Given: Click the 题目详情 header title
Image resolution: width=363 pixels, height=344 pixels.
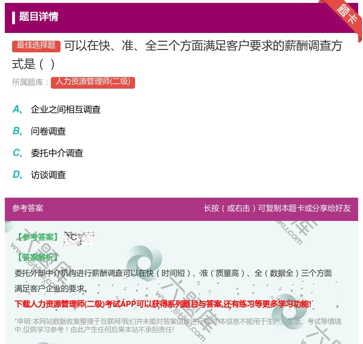Looking at the screenshot, I should [x=39, y=16].
